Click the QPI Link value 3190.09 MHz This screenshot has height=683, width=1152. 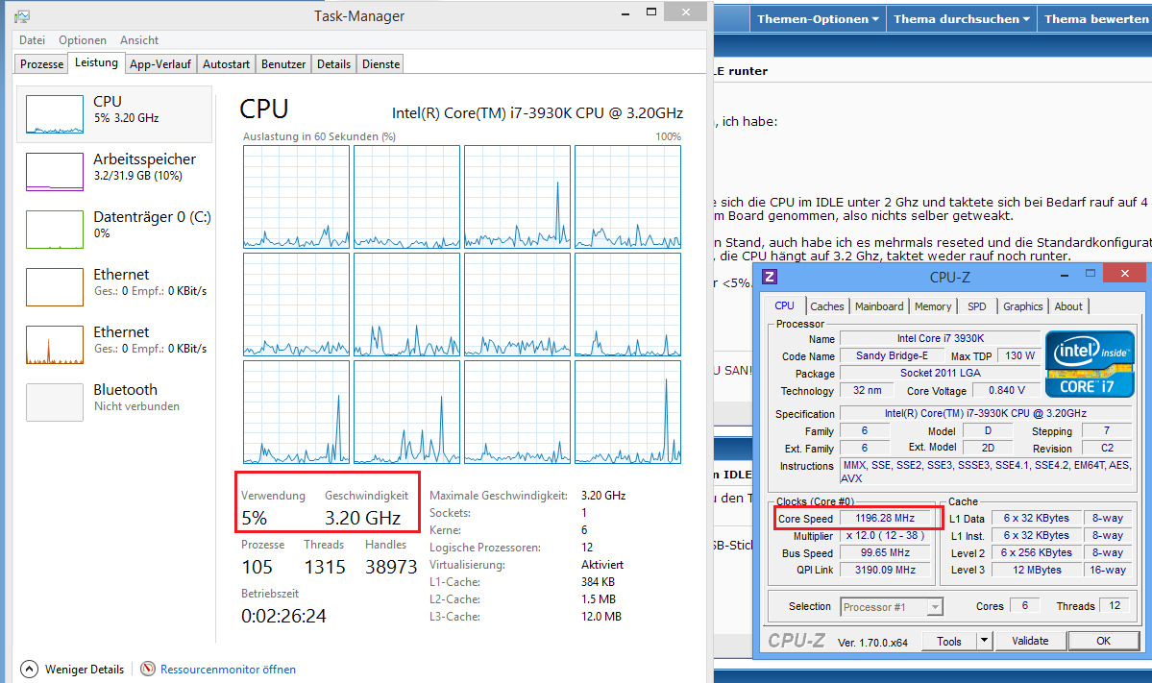tap(885, 569)
